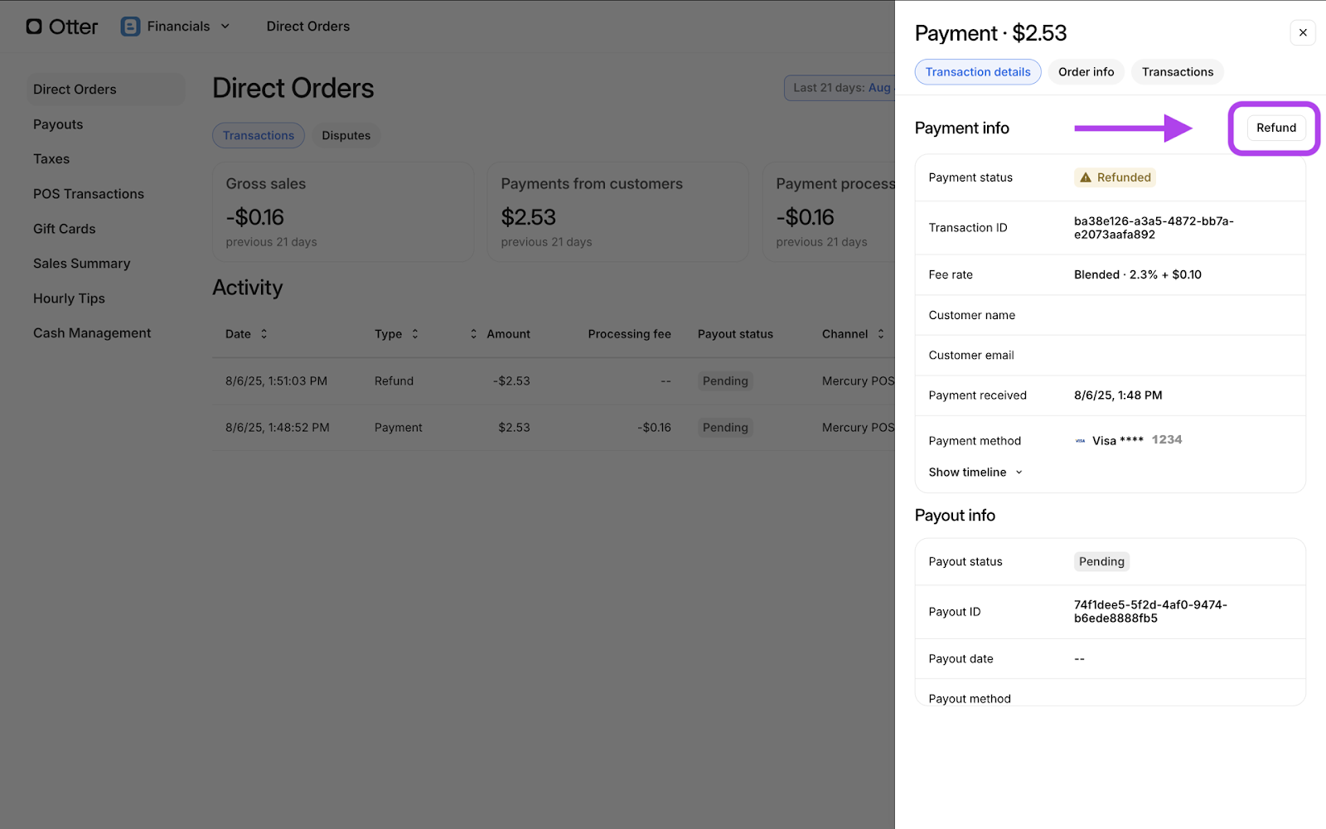1326x829 pixels.
Task: Click the Refunded warning triangle icon
Action: (1086, 177)
